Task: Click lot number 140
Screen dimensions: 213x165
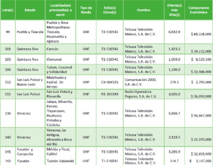Action: pyautogui.click(x=8, y=137)
